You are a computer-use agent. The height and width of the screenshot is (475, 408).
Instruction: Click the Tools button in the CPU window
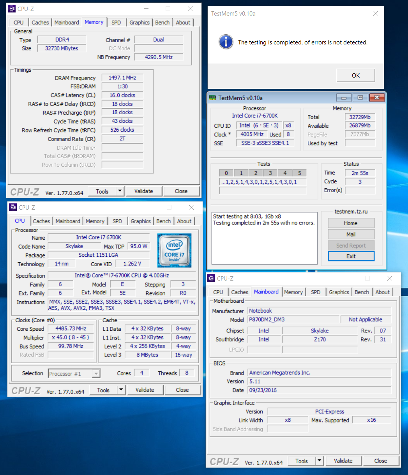tap(103, 390)
